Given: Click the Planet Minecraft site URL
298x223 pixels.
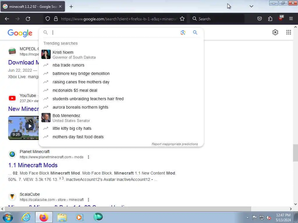Looking at the screenshot, I should pyautogui.click(x=52, y=157).
